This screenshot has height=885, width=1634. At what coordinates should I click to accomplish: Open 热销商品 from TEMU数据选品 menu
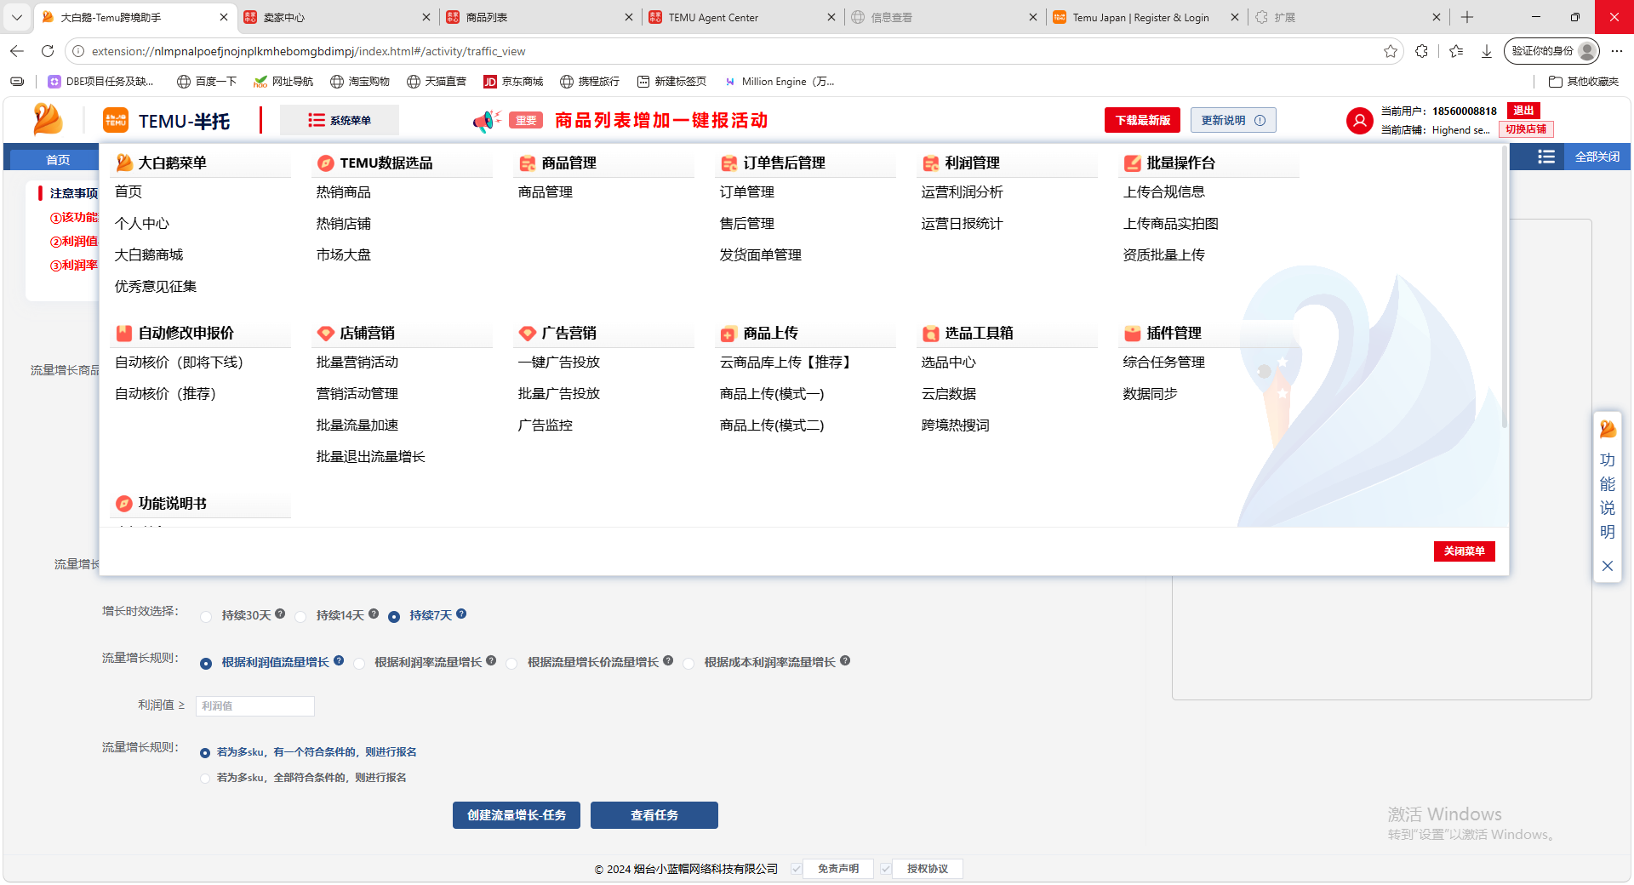click(344, 192)
